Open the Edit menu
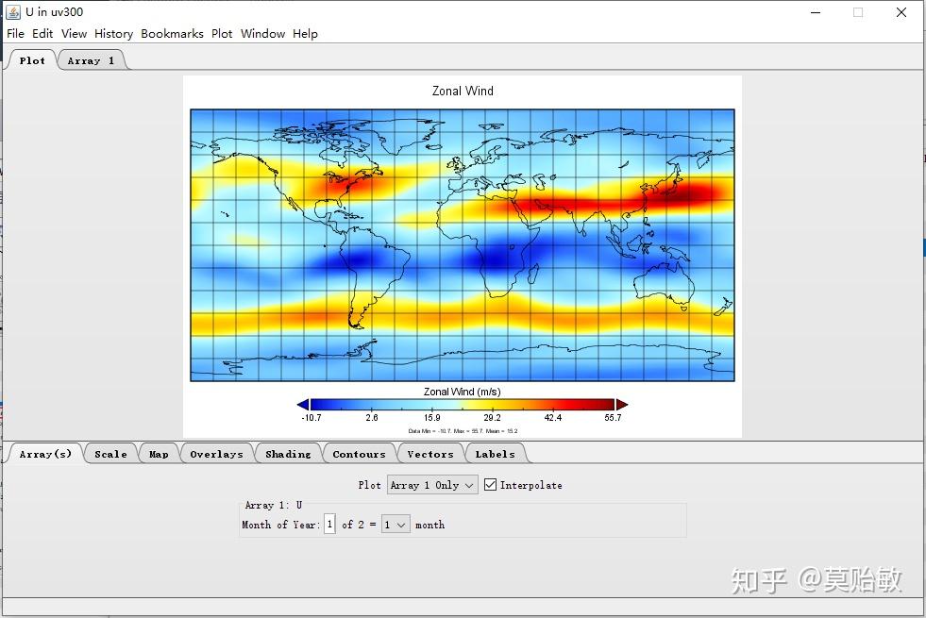 (x=42, y=34)
